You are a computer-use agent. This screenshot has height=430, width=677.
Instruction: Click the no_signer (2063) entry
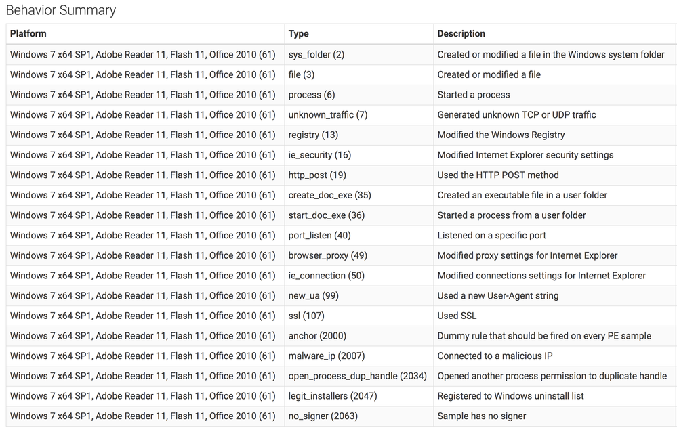pos(323,416)
